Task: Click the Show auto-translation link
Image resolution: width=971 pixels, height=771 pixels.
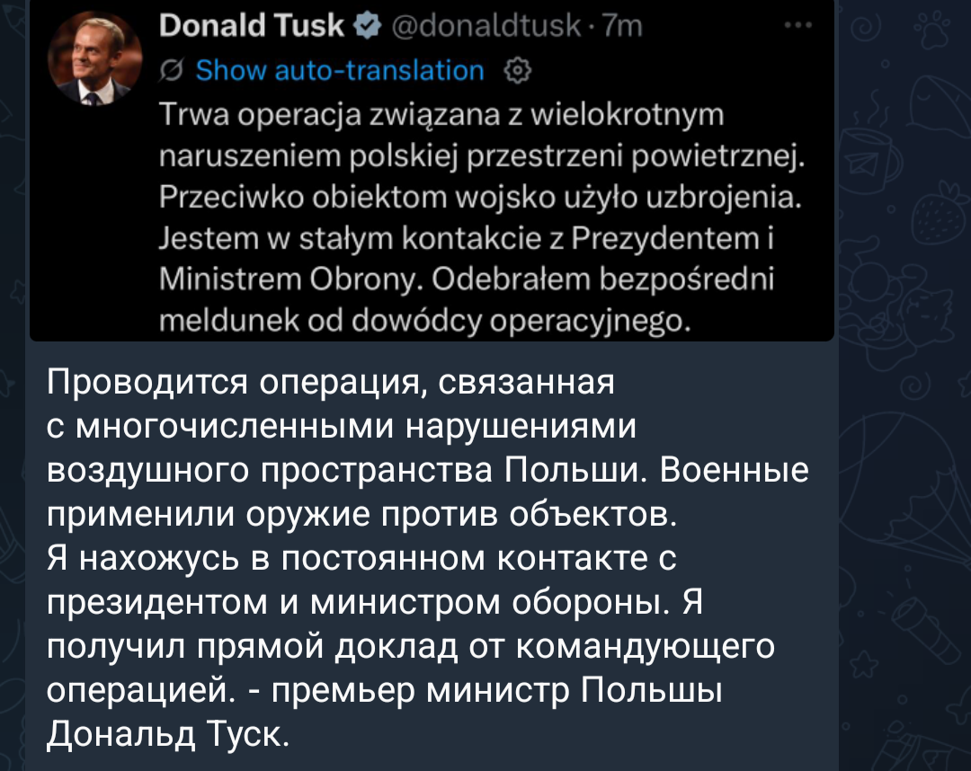Action: point(339,70)
